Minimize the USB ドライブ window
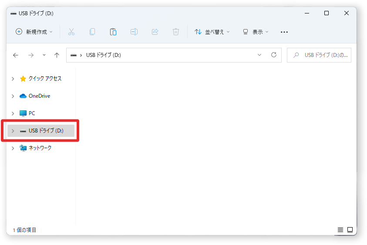 tap(307, 13)
